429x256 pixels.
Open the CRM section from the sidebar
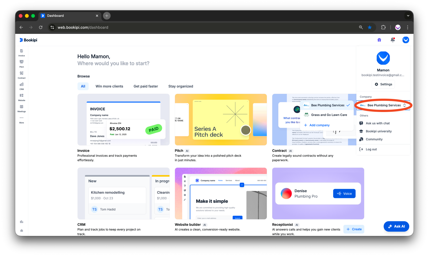pyautogui.click(x=21, y=86)
